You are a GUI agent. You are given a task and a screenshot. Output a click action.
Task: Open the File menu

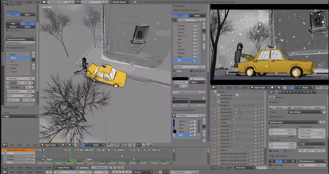pos(11,2)
